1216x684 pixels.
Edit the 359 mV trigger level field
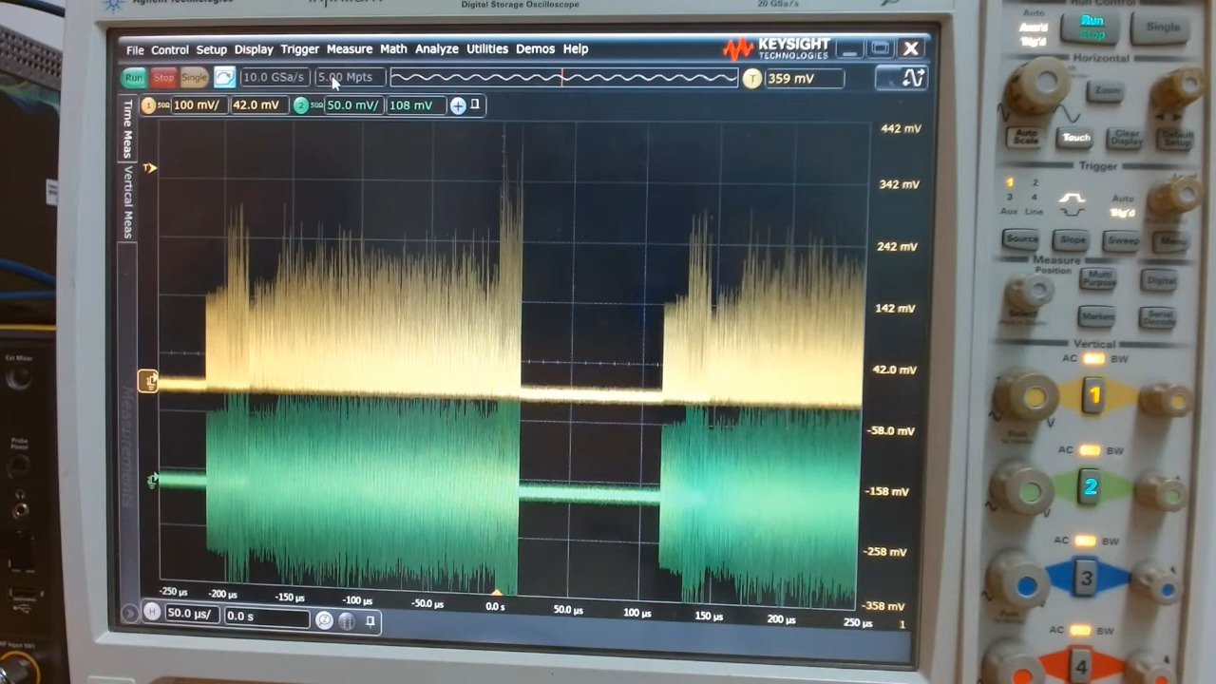coord(804,79)
